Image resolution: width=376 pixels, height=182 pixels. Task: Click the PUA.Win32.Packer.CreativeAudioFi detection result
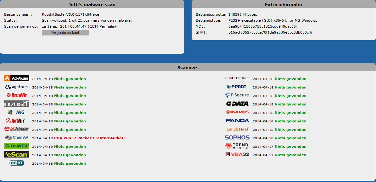click(90, 138)
